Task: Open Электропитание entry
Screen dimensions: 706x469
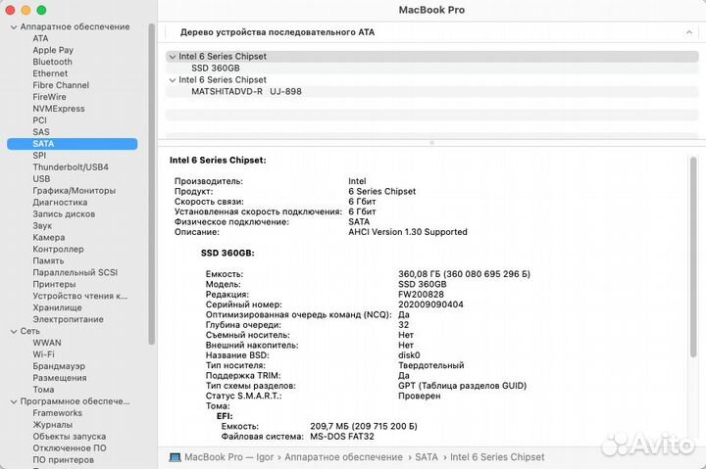Action: click(68, 319)
